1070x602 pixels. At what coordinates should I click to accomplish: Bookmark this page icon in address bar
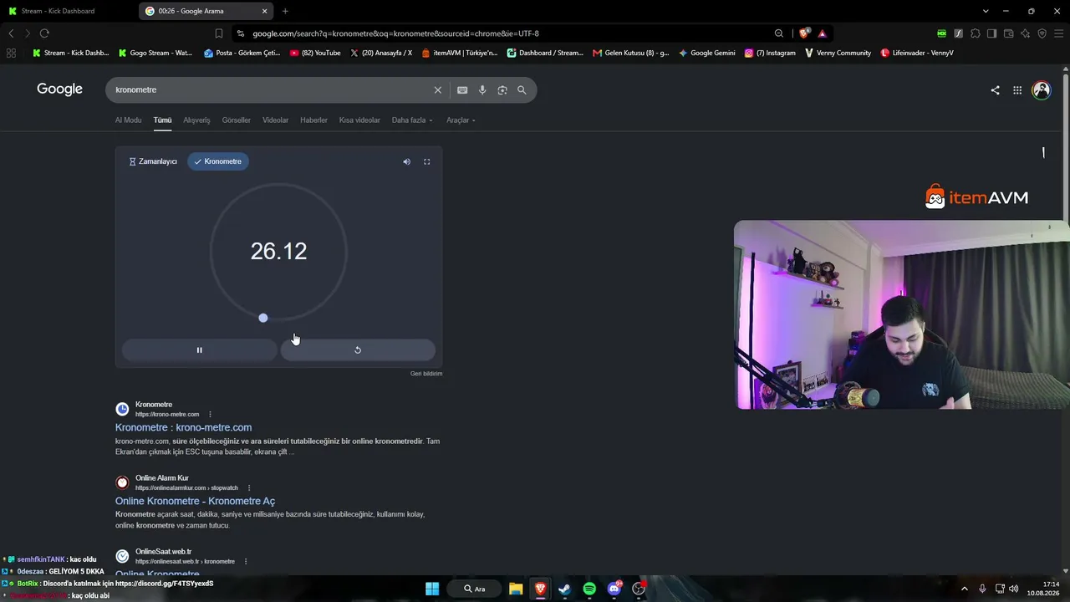pyautogui.click(x=219, y=33)
